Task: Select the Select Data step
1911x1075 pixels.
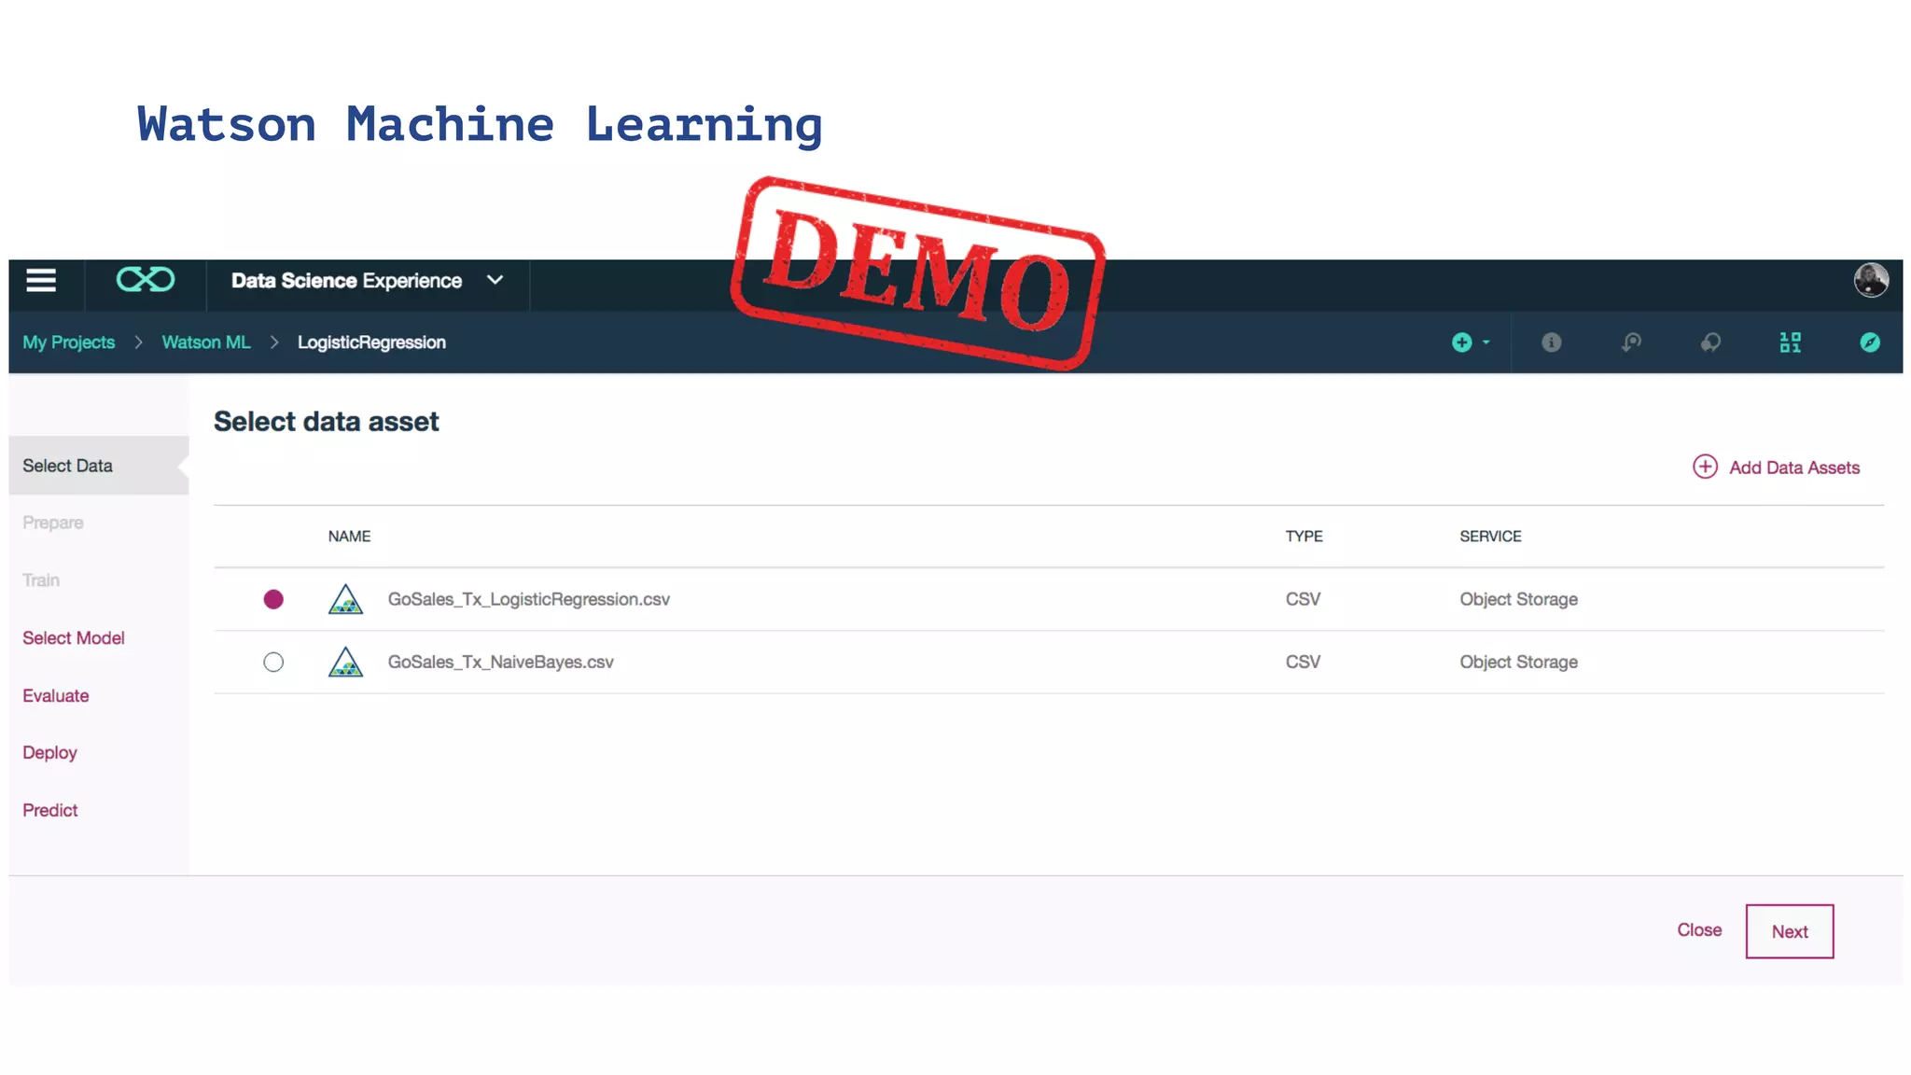Action: [x=99, y=466]
